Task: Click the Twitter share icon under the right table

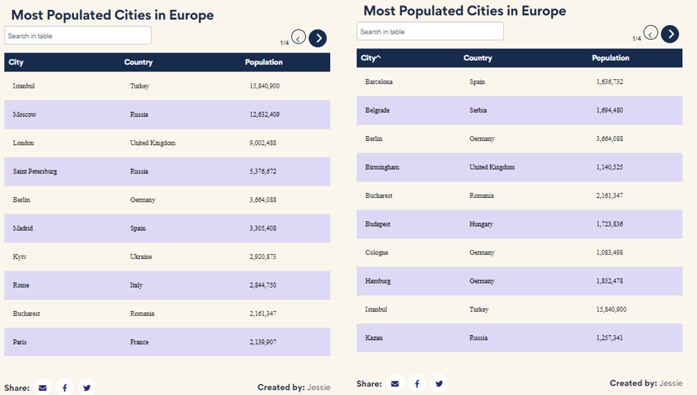Action: (x=439, y=383)
